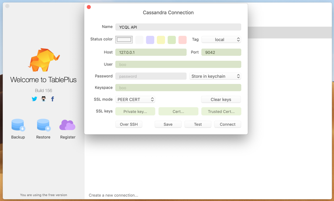Select the red status color swatch

coord(182,40)
